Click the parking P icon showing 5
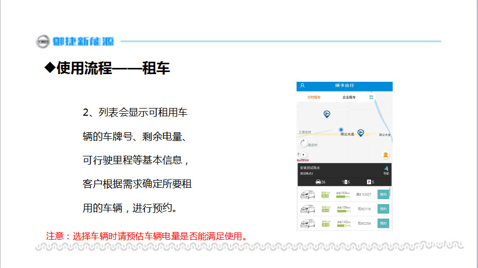Viewport: 478px width, 268px height. [369, 182]
